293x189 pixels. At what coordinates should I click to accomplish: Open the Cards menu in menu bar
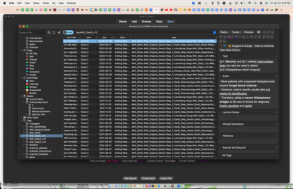pyautogui.click(x=46, y=3)
